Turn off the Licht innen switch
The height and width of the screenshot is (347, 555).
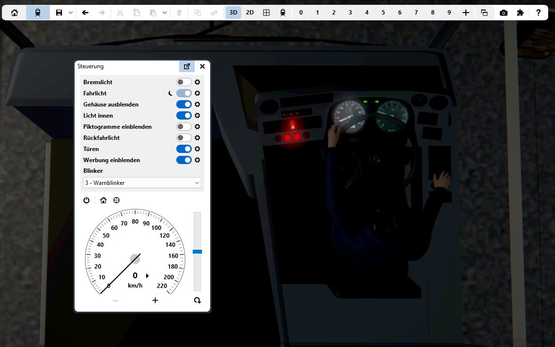pyautogui.click(x=184, y=116)
